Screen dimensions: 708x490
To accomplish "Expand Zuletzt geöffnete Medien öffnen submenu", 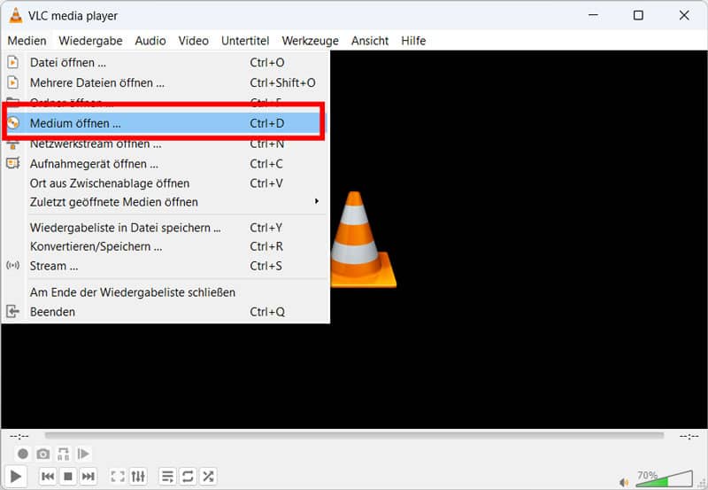I will coord(165,202).
